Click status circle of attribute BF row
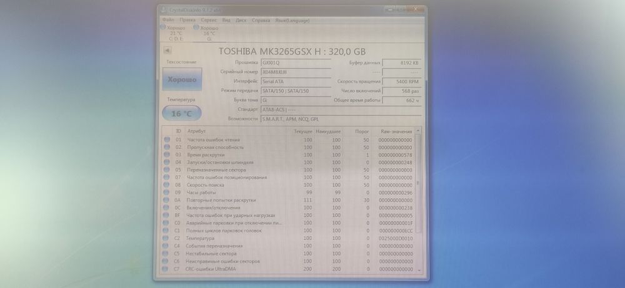 click(x=167, y=215)
